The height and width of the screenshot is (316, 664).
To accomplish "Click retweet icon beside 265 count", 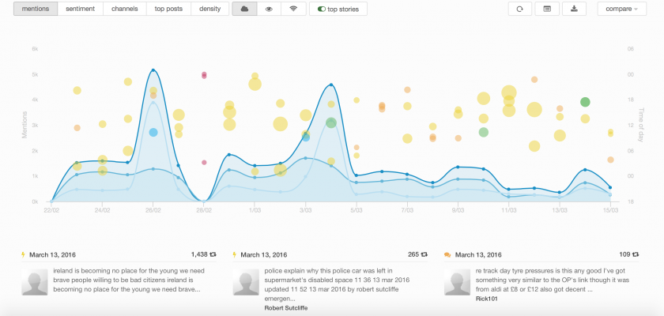I will click(x=426, y=254).
